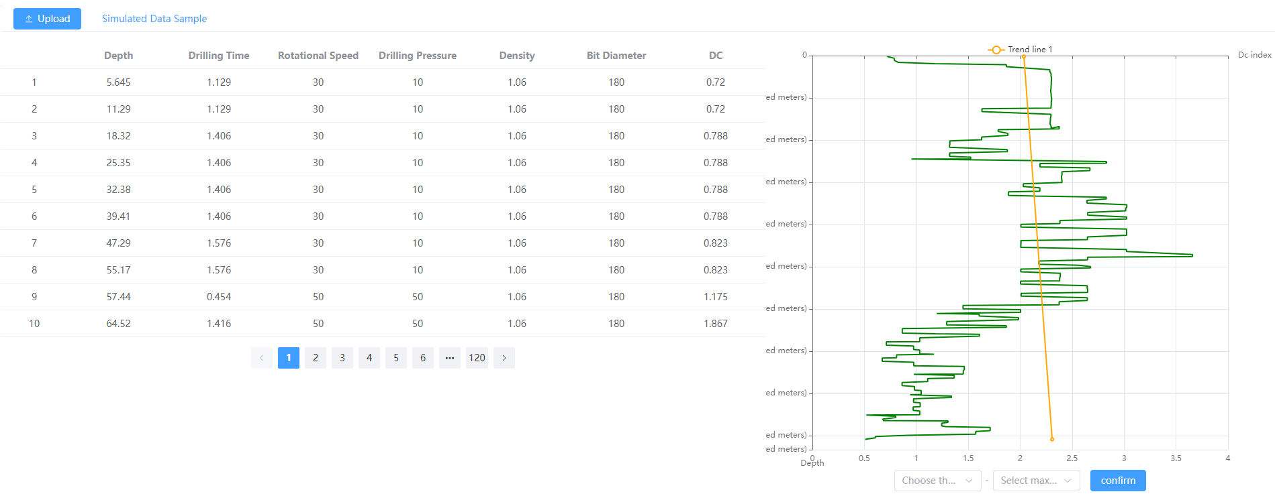Click current page 1 button
Image resolution: width=1275 pixels, height=502 pixels.
point(289,358)
